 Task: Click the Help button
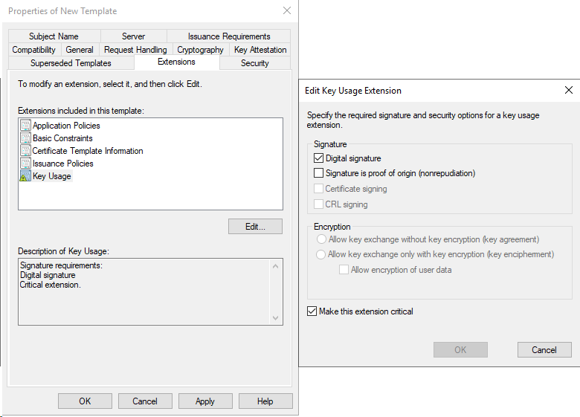[265, 401]
